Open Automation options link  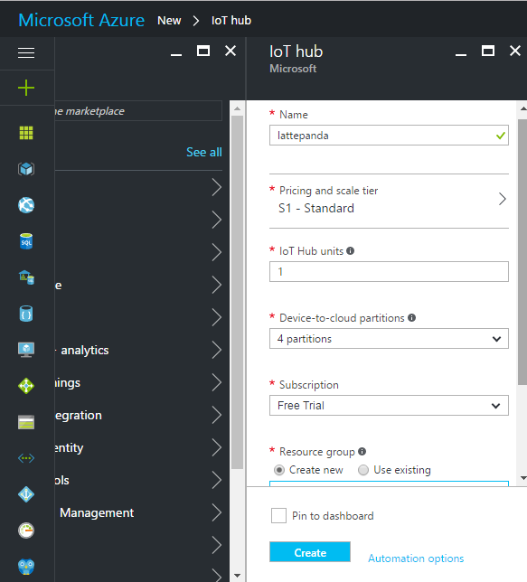(416, 559)
